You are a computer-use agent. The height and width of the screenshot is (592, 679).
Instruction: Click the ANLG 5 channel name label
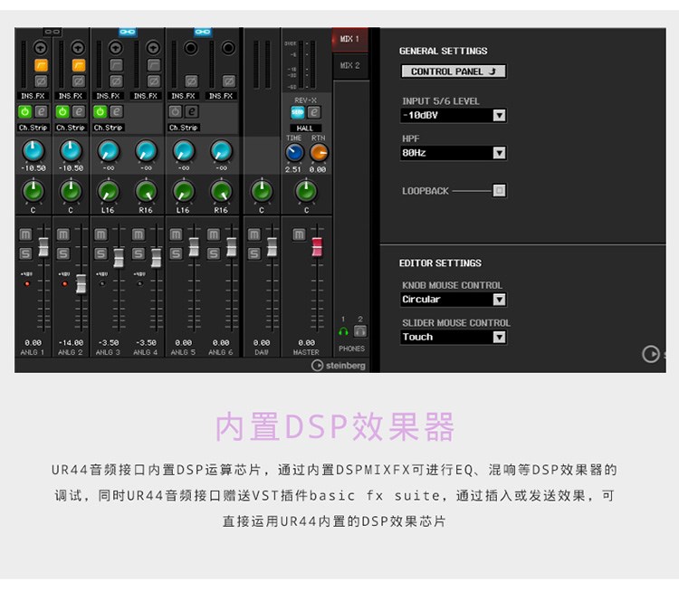183,352
